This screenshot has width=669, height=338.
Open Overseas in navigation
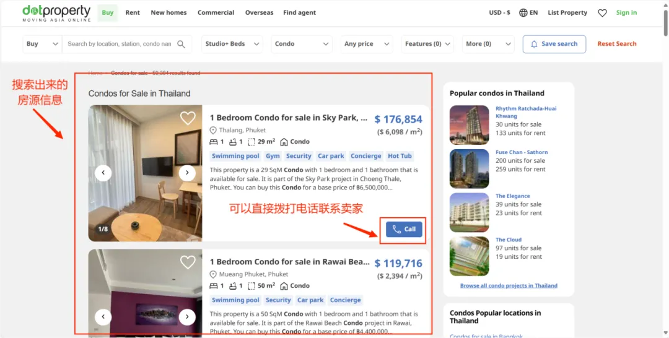[259, 13]
